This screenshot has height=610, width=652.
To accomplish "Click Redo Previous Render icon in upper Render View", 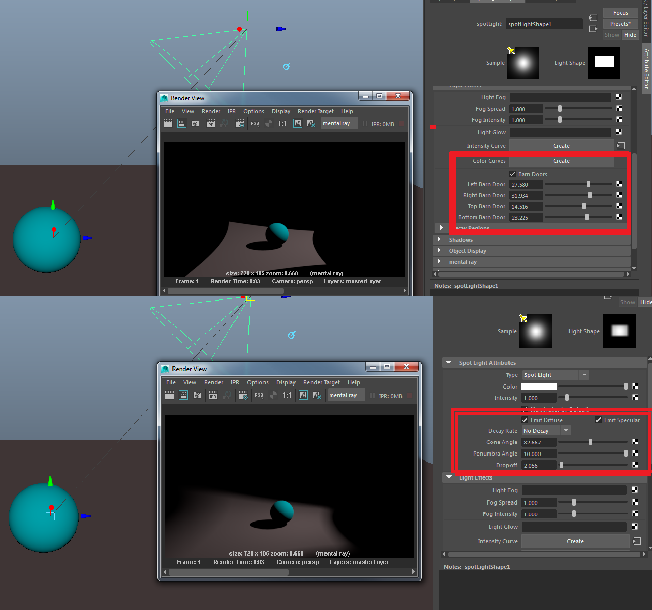I will click(x=168, y=123).
